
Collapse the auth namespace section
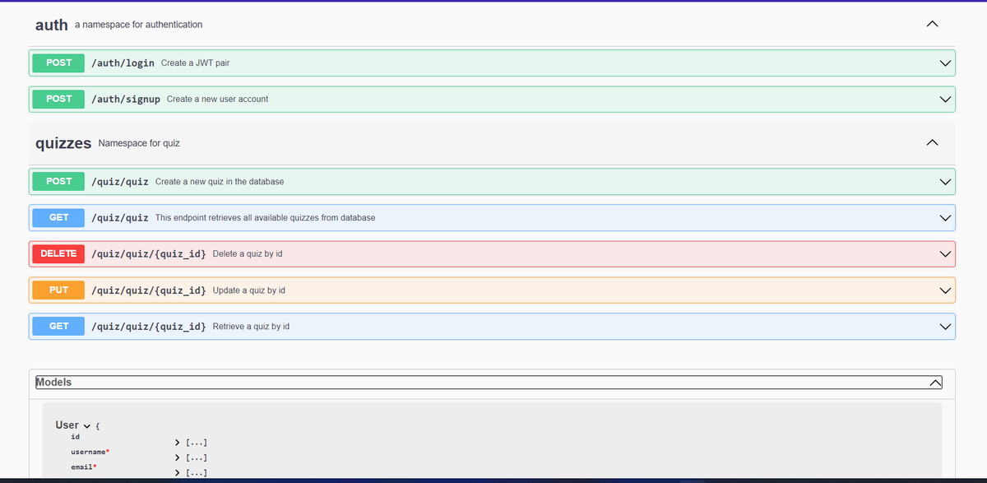pos(931,25)
